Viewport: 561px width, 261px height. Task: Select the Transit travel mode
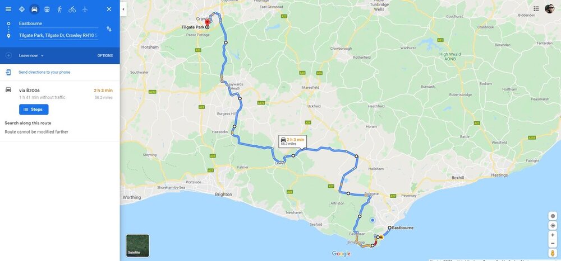[47, 10]
